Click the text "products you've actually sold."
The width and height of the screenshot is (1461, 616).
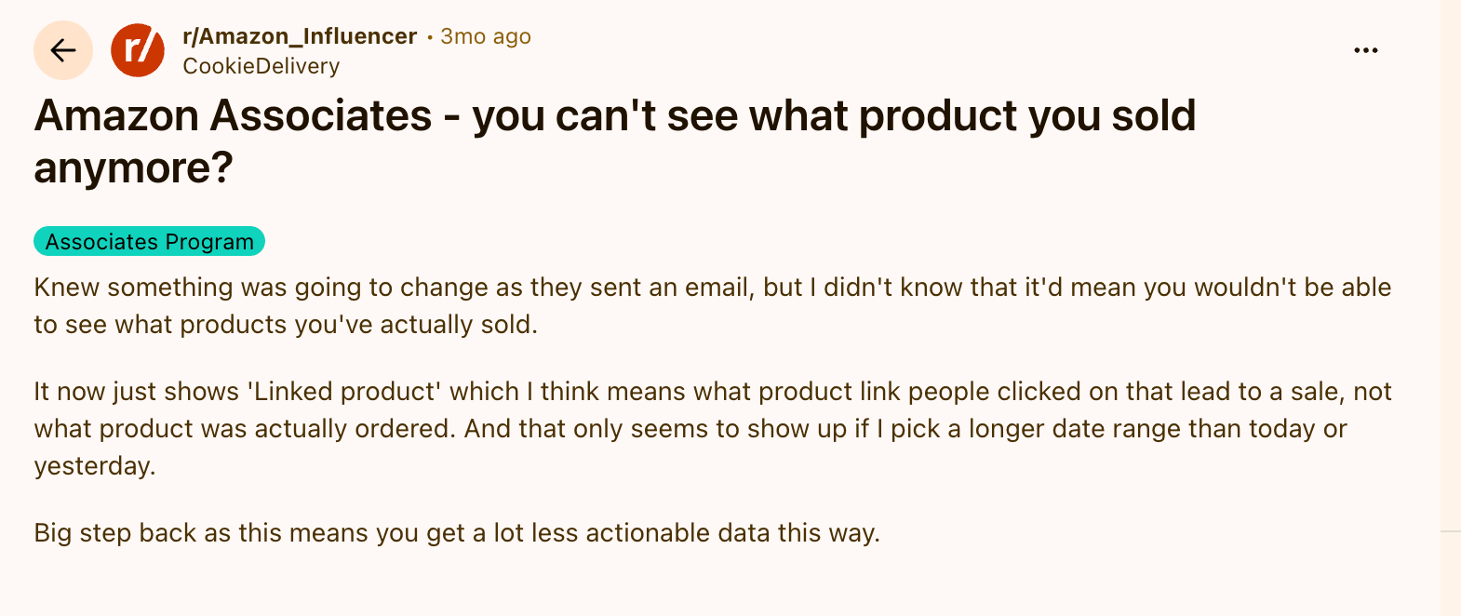pos(358,324)
